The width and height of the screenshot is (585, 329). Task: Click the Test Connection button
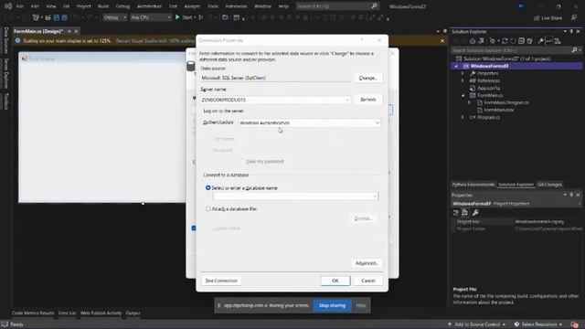point(221,281)
